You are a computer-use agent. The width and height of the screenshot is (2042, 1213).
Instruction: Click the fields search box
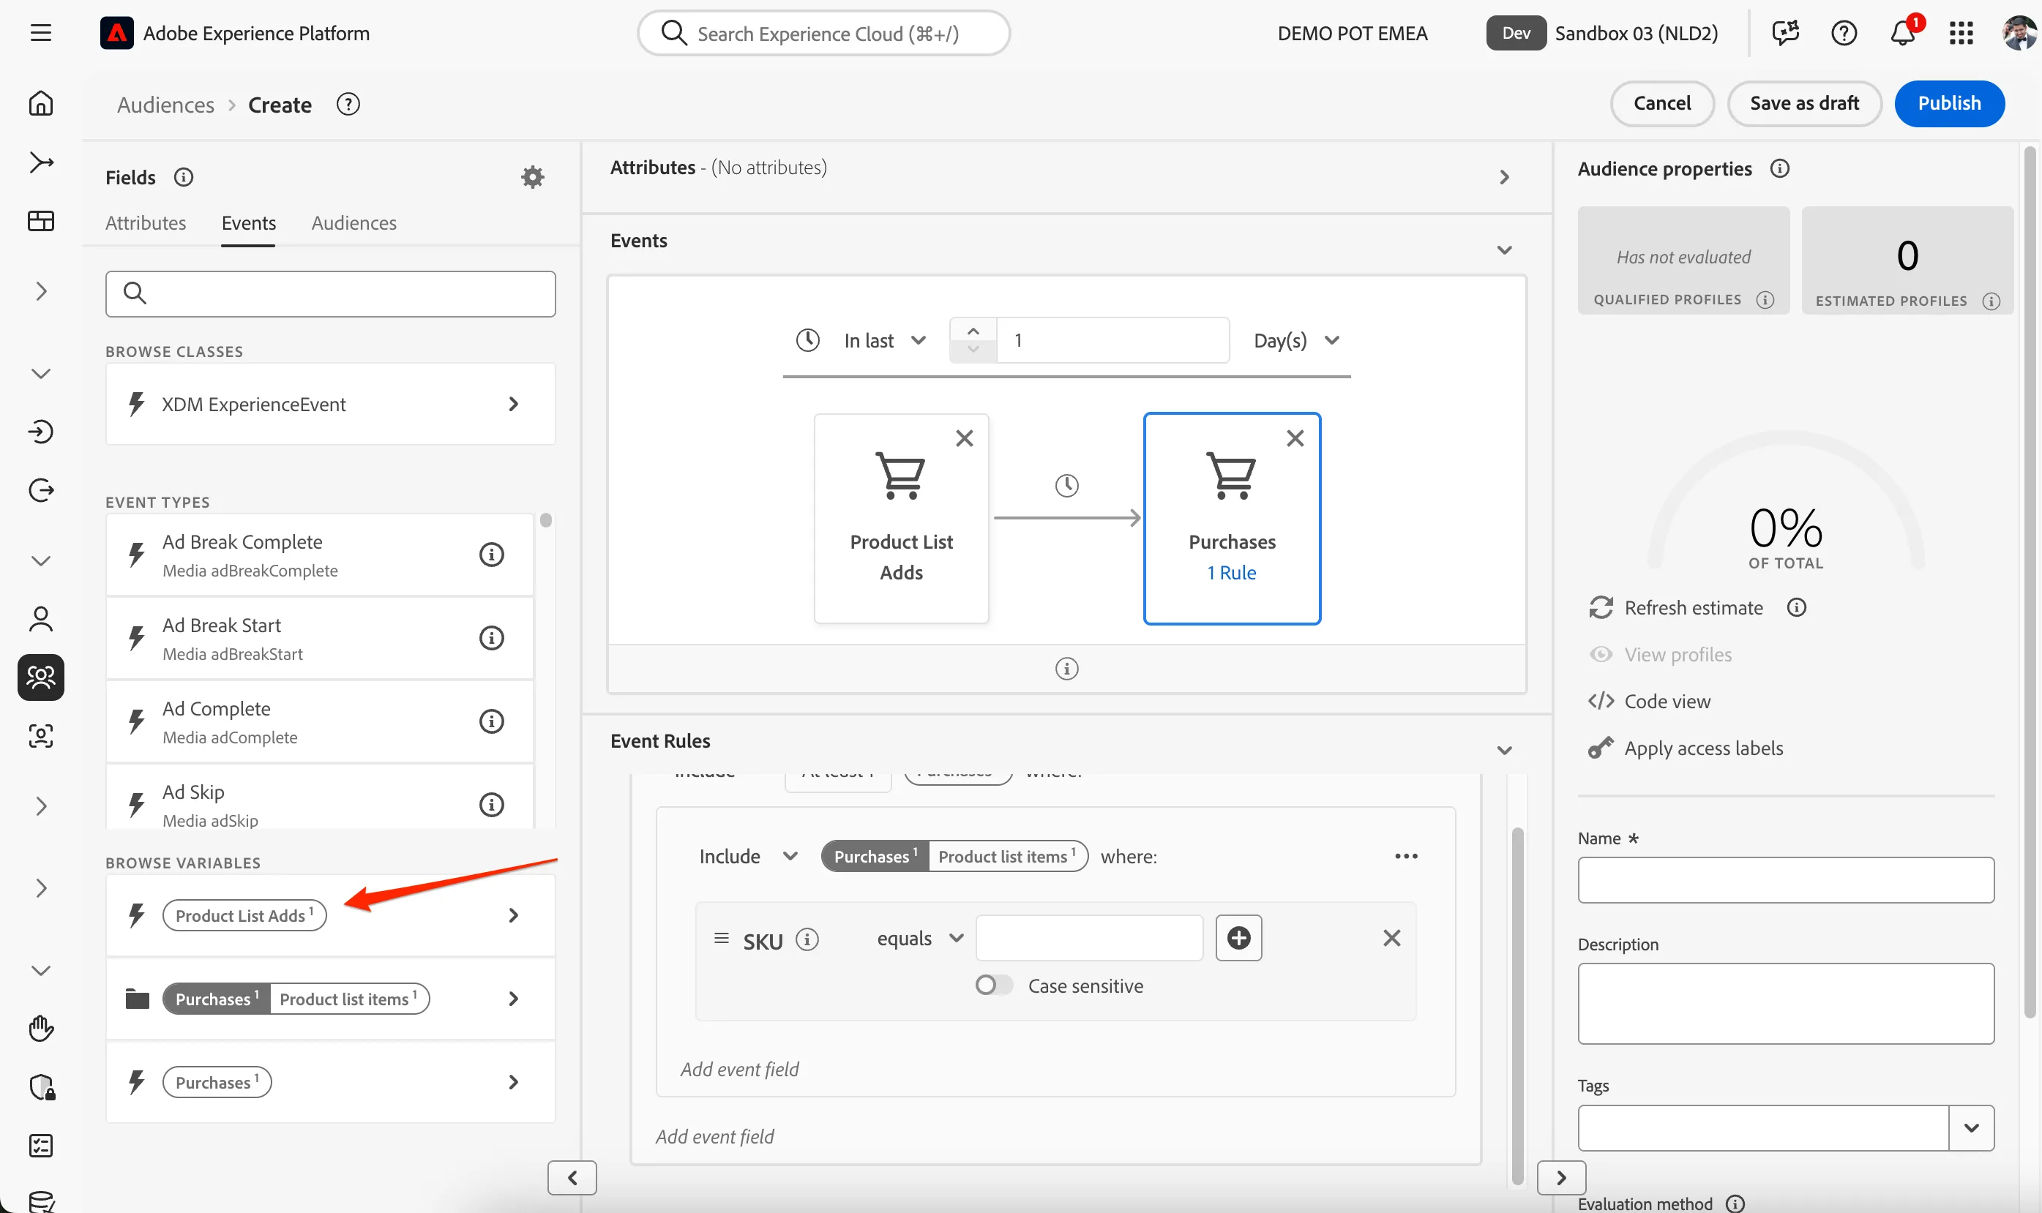(330, 293)
